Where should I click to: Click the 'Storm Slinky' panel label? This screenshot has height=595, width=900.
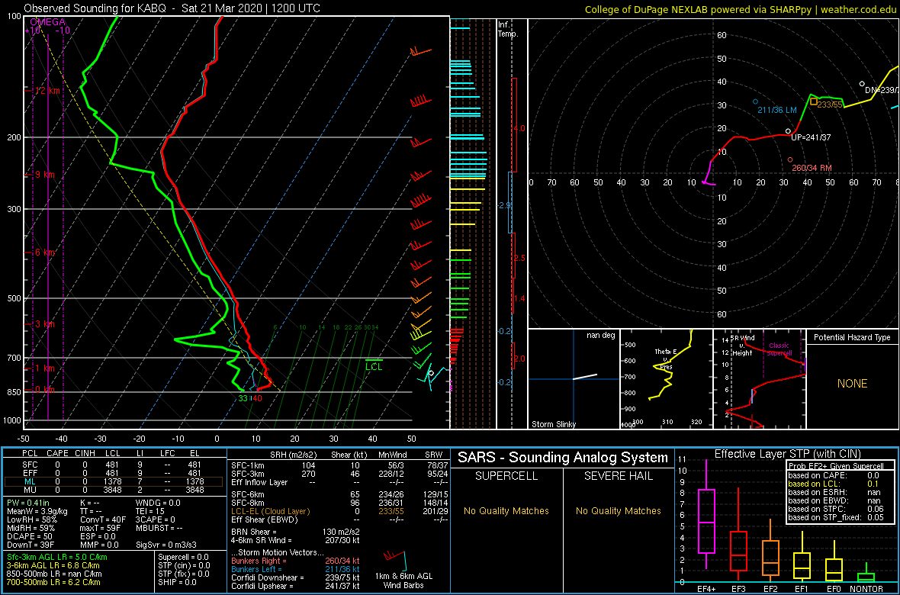click(x=554, y=424)
